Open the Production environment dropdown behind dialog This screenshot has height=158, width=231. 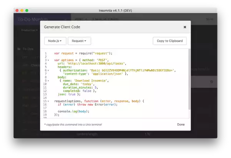click(29, 30)
